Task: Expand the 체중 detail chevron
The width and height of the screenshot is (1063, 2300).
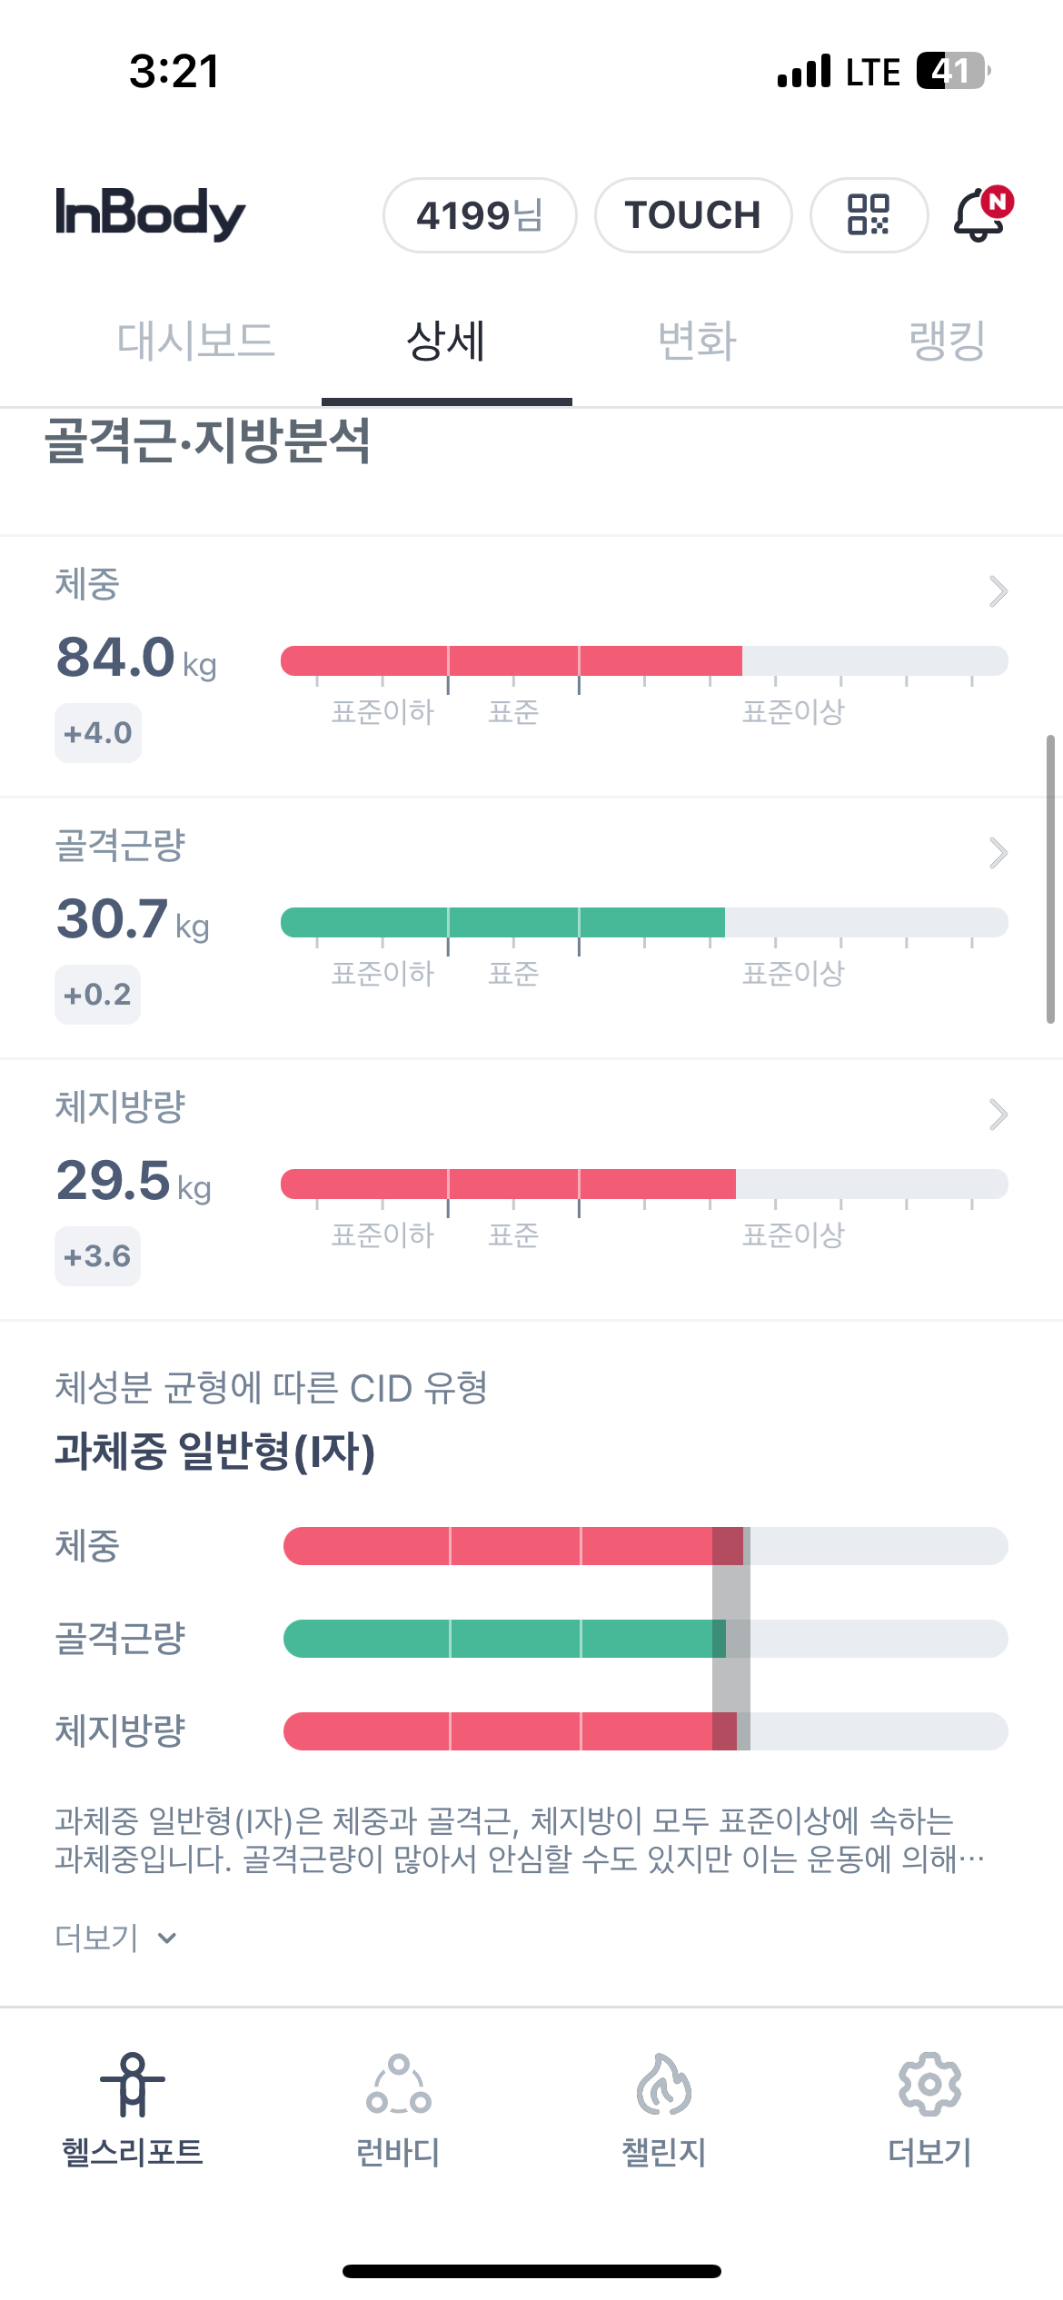Action: pos(998,591)
